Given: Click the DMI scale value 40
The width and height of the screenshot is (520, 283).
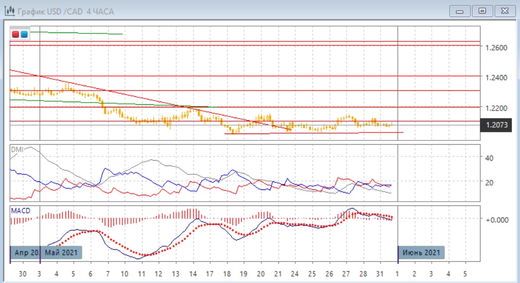Looking at the screenshot, I should pyautogui.click(x=489, y=158).
